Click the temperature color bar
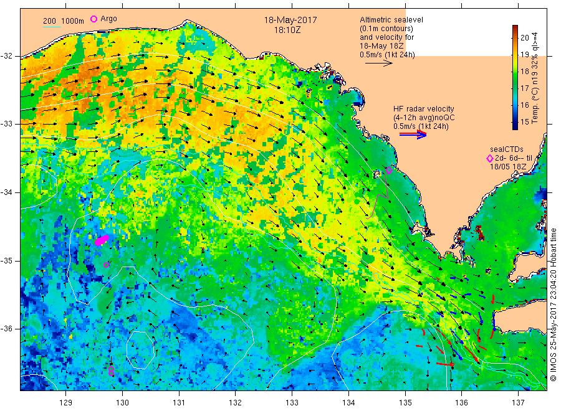The height and width of the screenshot is (411, 561). click(515, 77)
